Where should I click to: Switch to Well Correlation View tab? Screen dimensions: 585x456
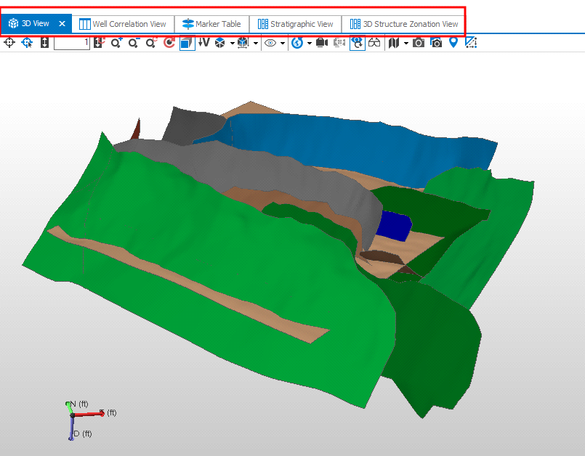(x=123, y=24)
